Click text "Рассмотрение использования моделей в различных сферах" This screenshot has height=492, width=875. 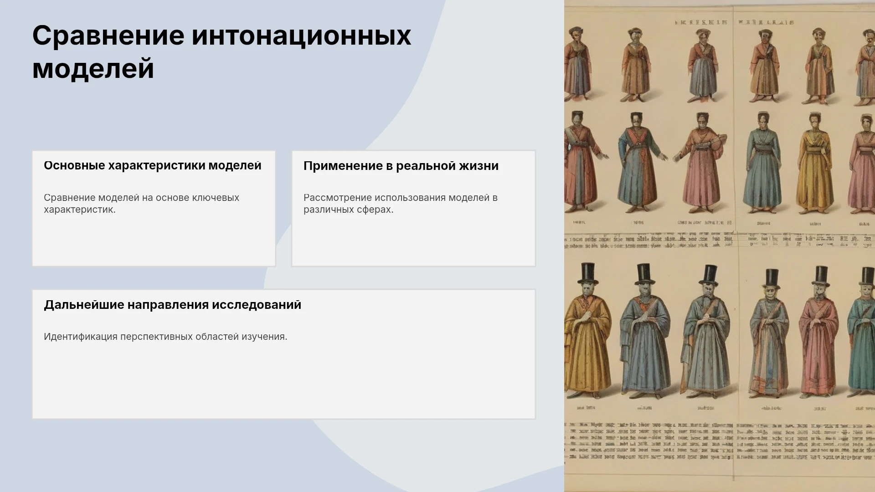[x=401, y=204]
